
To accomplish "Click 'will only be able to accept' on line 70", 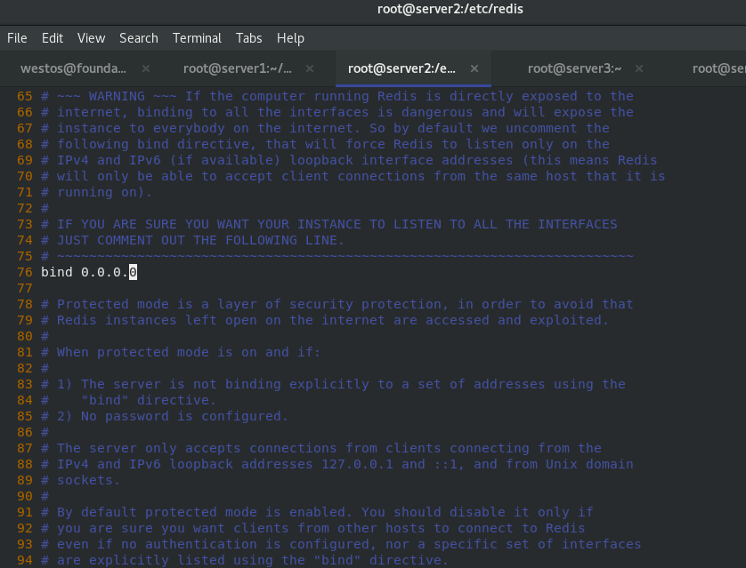I will tap(165, 176).
